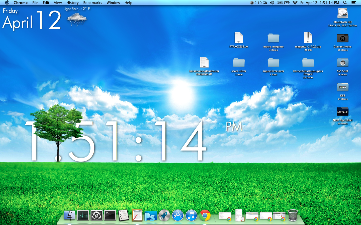
Task: Select the magento-1.7.0.2.zip archive
Action: [308, 38]
